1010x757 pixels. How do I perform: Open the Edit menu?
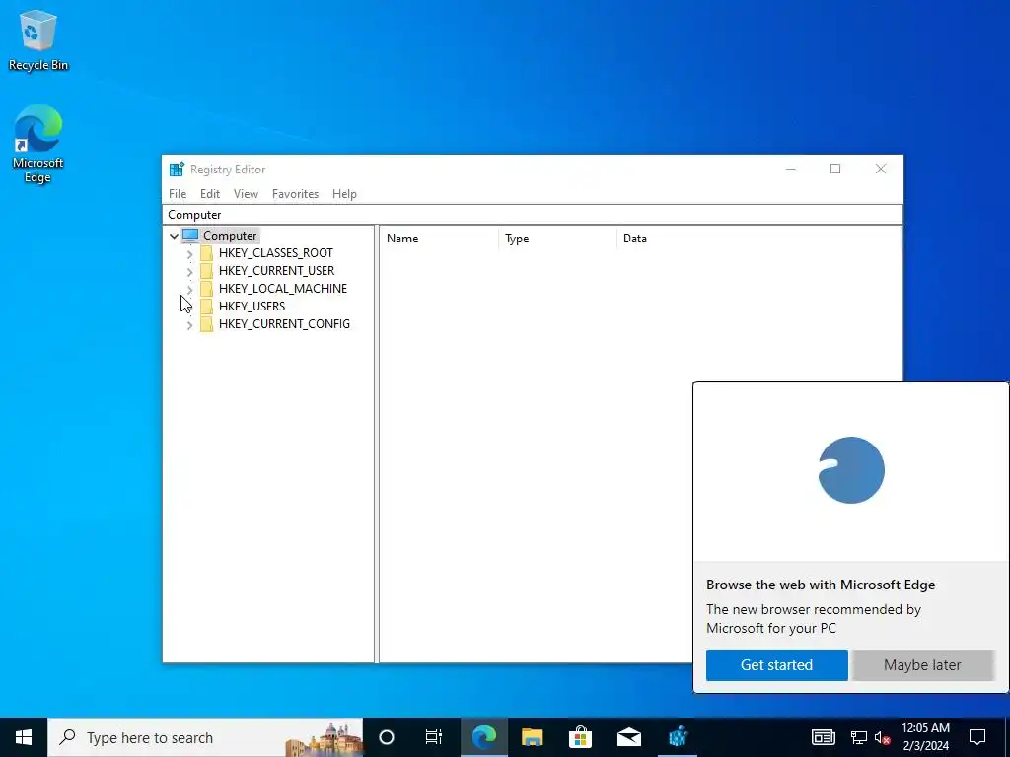210,194
